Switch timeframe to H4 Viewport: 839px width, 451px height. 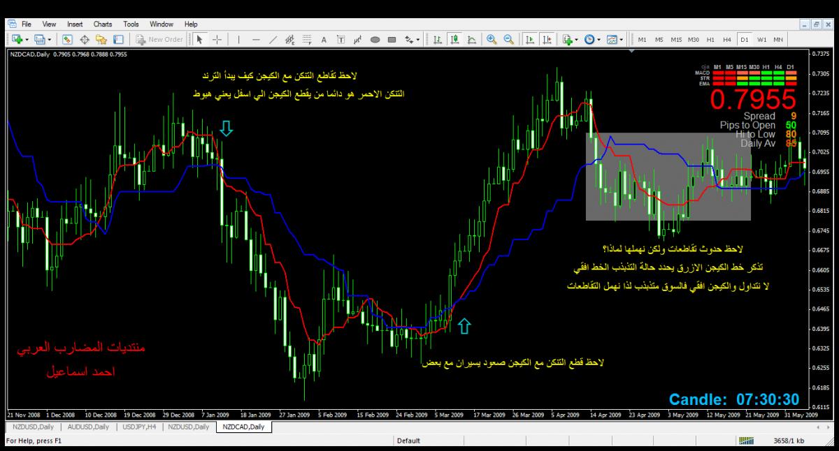[x=727, y=40]
